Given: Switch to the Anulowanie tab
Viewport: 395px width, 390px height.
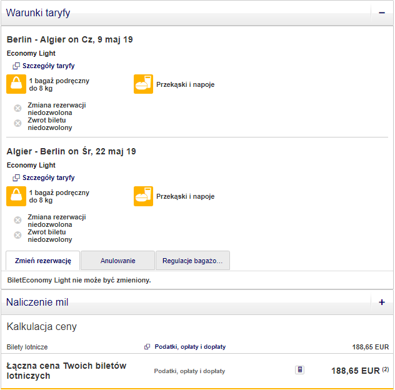Looking at the screenshot, I should (x=117, y=261).
